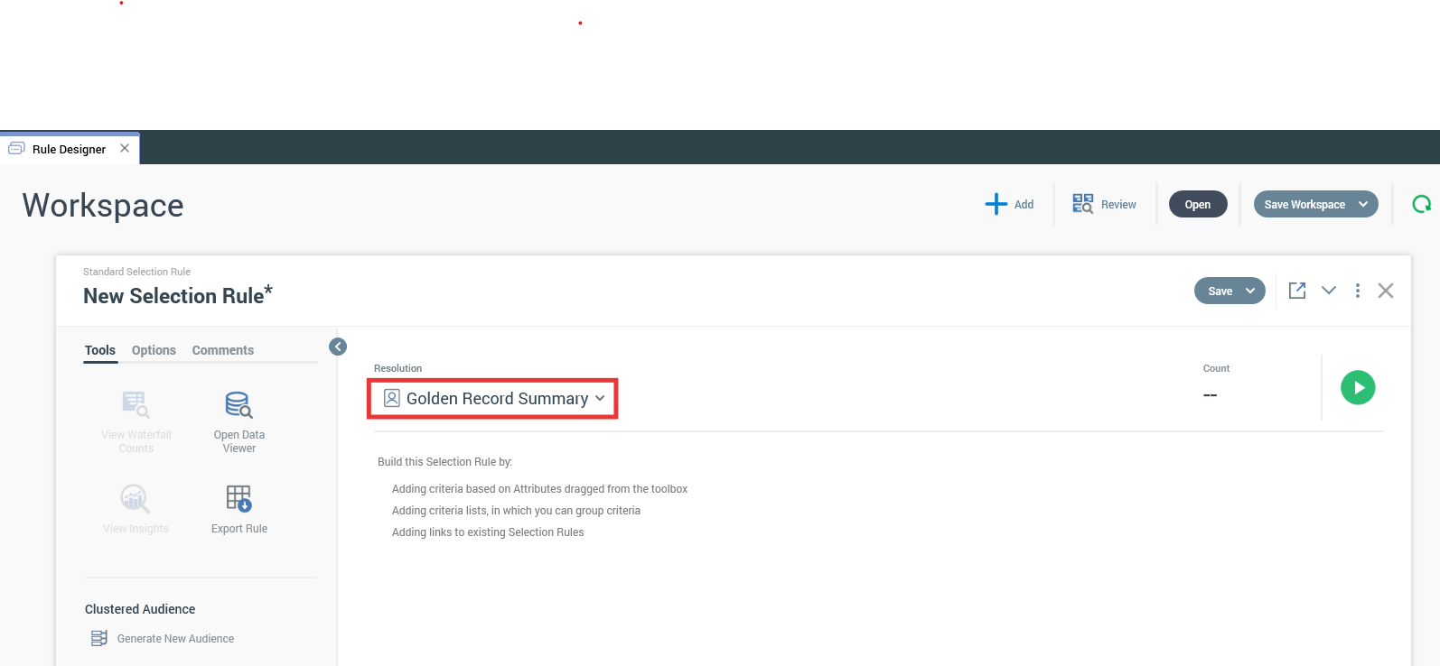Open Data Viewer tool
Screen dimensions: 1440x666
point(238,405)
